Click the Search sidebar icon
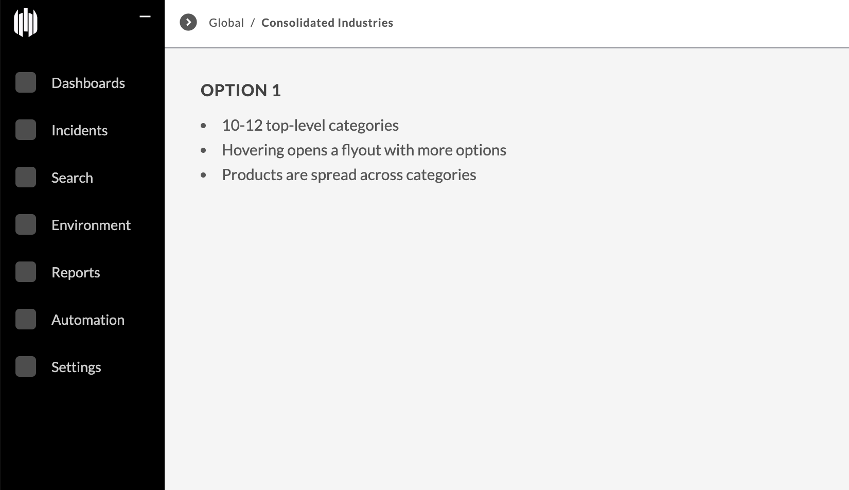This screenshot has height=490, width=849. pos(25,177)
